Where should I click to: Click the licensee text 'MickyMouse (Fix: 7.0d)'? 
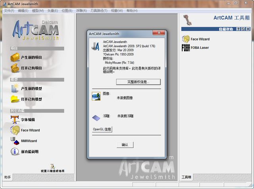point(119,63)
